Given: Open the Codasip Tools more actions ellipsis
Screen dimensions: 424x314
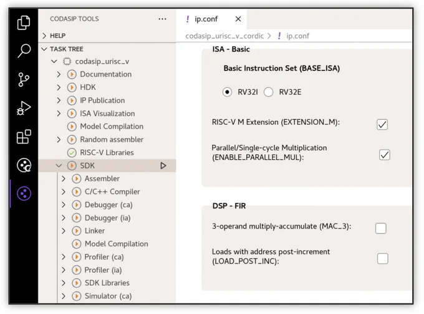Looking at the screenshot, I should click(x=162, y=19).
